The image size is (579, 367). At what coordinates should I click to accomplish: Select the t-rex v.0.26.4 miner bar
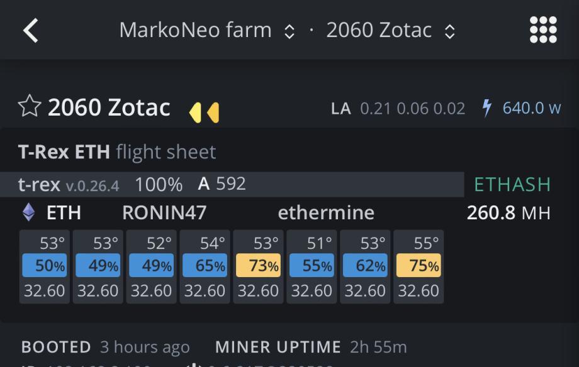click(x=232, y=184)
